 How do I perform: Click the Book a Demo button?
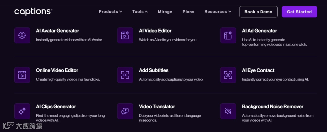click(x=258, y=12)
